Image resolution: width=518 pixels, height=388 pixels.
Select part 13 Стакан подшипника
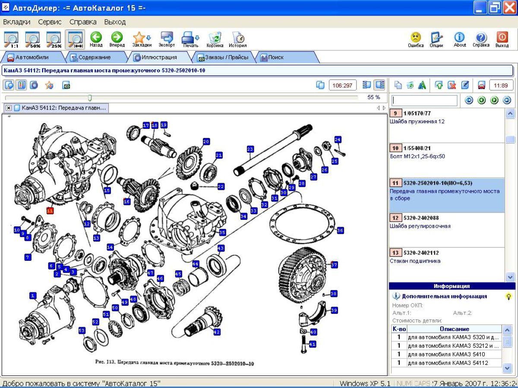[447, 265]
